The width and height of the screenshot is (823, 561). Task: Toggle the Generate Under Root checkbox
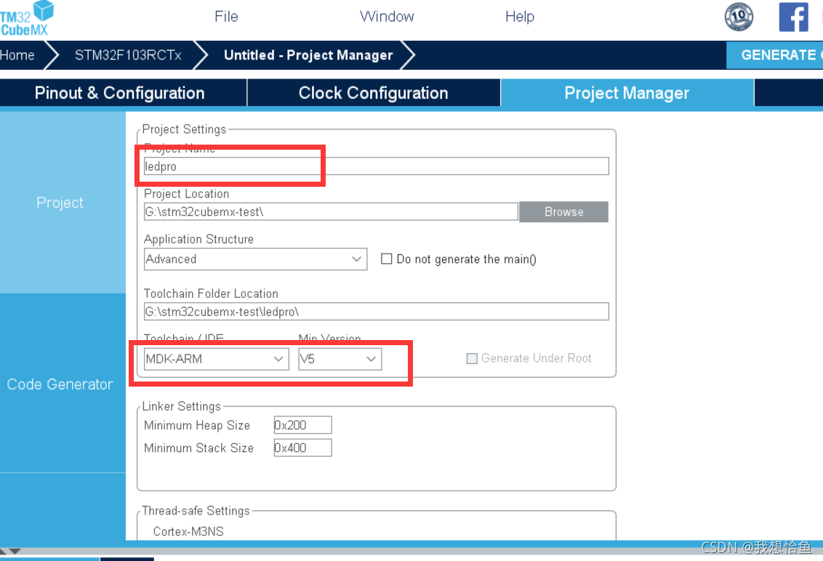pos(472,358)
